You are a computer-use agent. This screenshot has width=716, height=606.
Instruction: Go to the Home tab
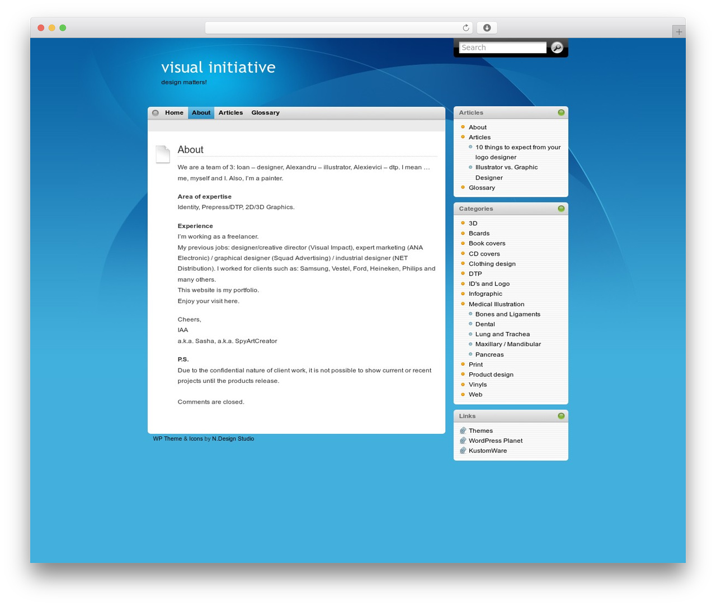coord(174,113)
